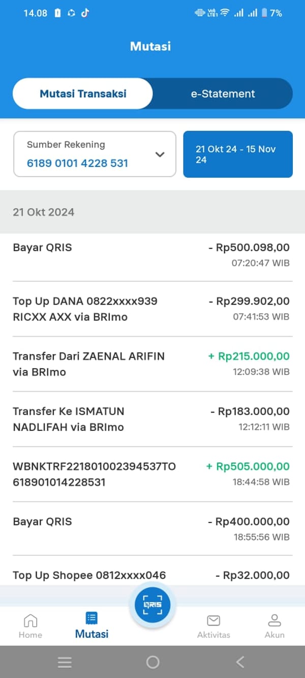Open the QRIS scan button
Viewport: 305px width, 678px height.
coord(152,605)
